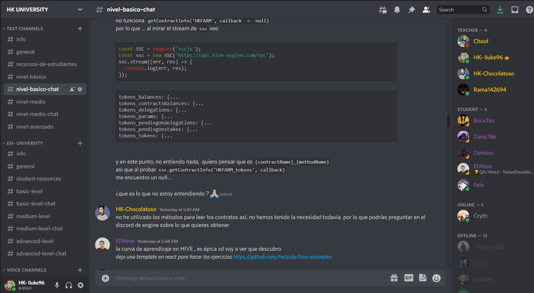Open the info channel under TEXT CHANNELS
Image resolution: width=534 pixels, height=293 pixels.
(45, 39)
